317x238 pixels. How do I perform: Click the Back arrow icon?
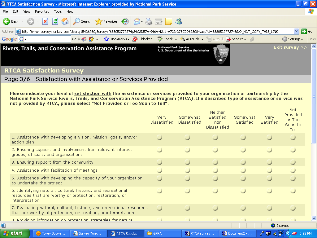(x=6, y=21)
